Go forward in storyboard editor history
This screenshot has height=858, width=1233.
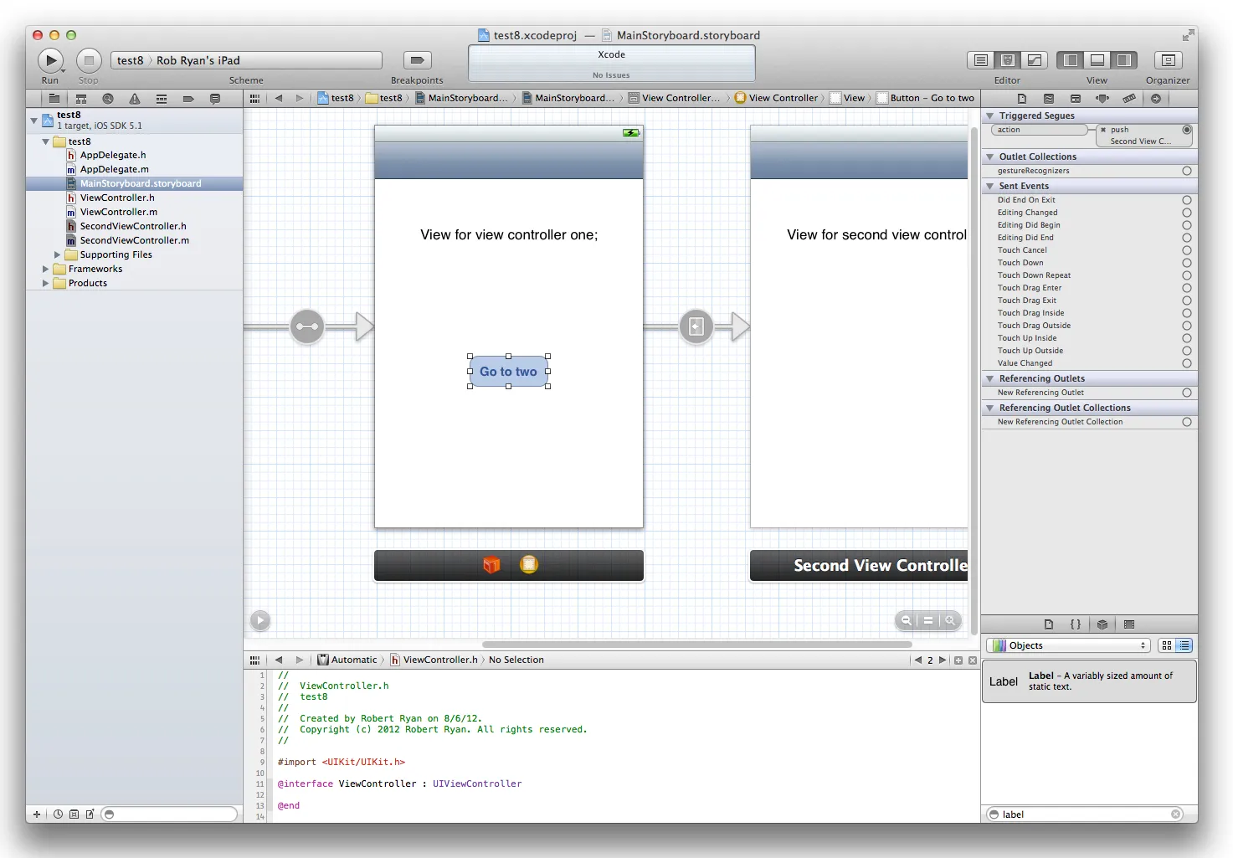tap(300, 99)
